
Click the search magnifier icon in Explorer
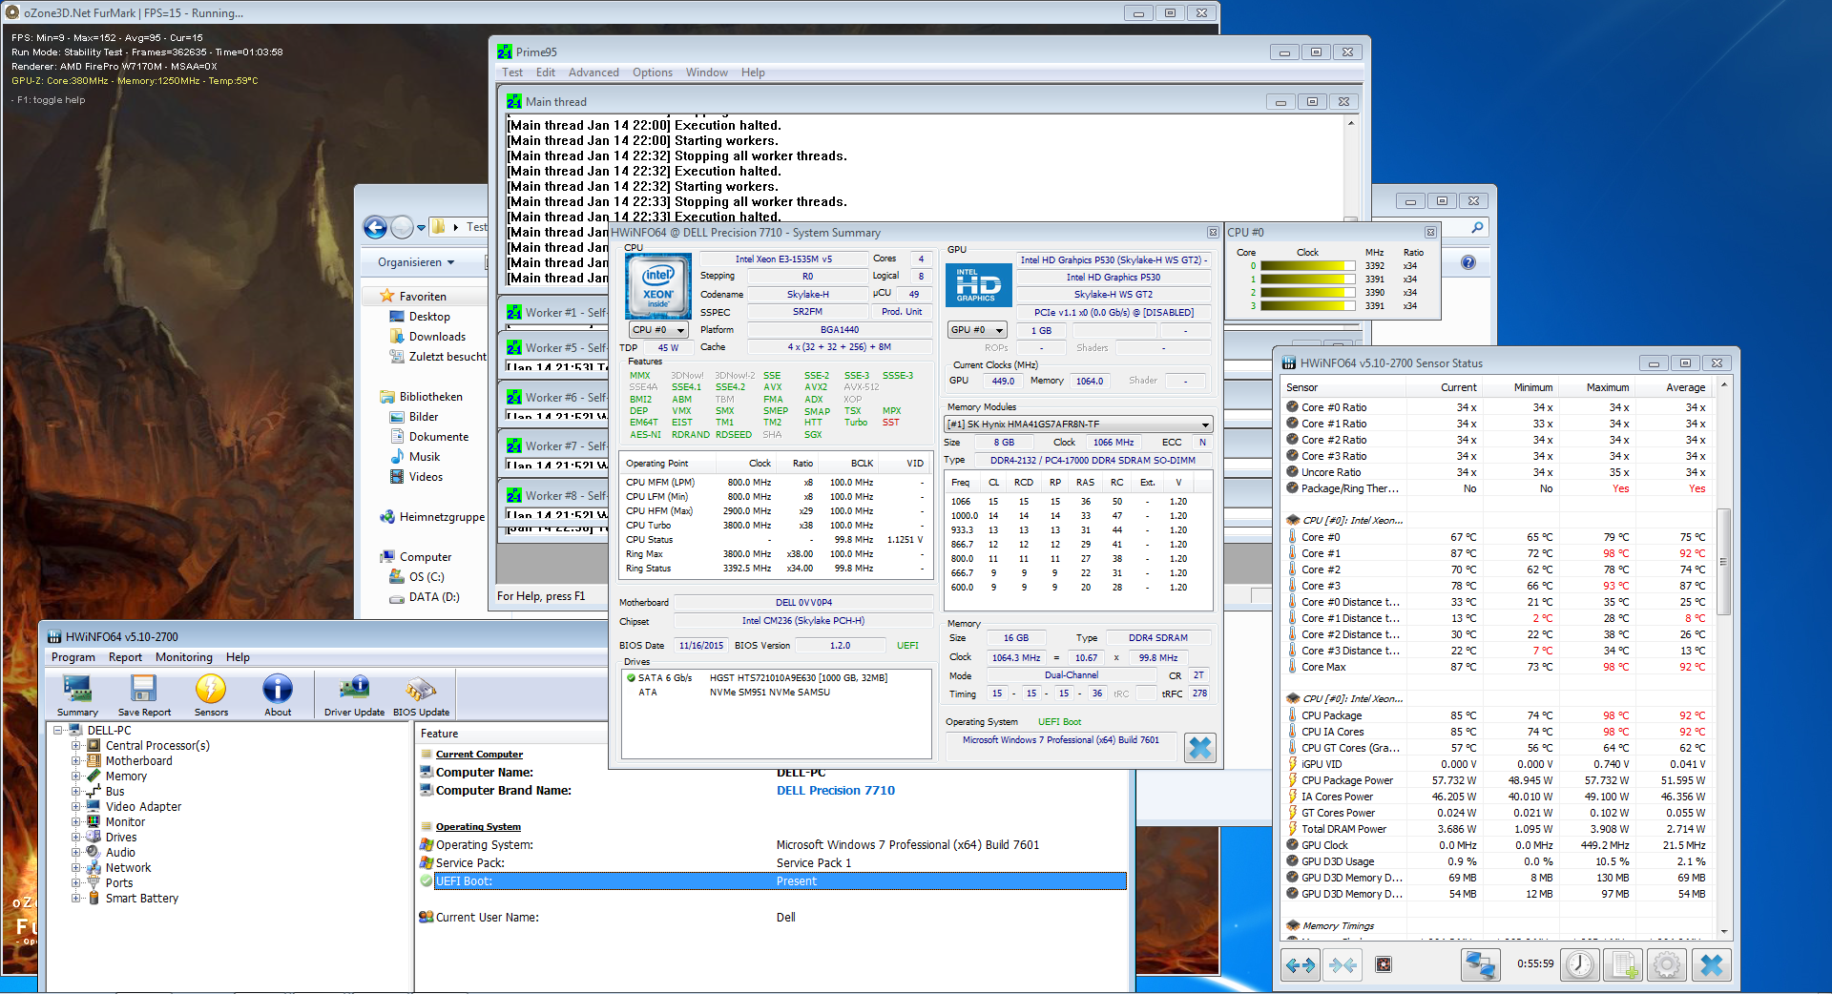(1477, 227)
